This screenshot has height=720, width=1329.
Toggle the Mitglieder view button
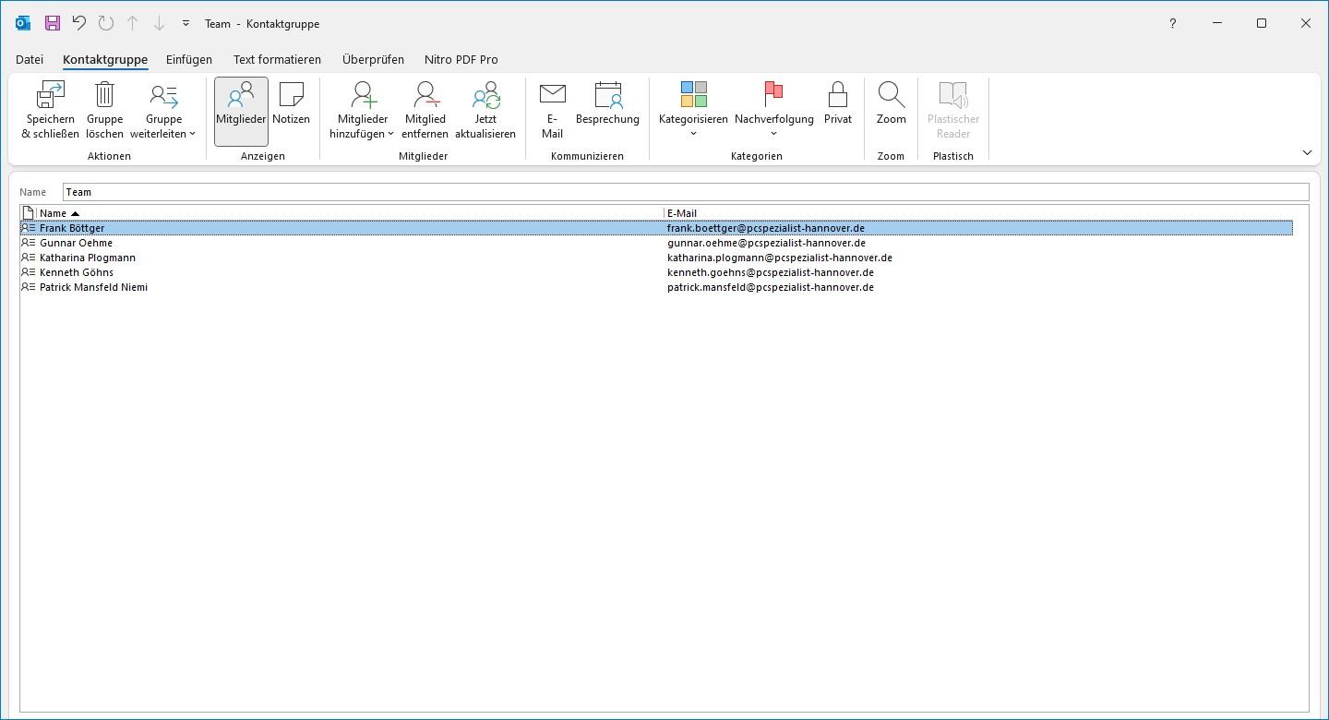pos(241,110)
